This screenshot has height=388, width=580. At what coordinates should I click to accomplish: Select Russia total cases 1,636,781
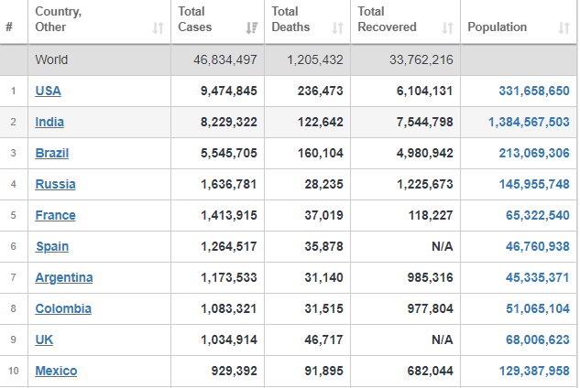pos(228,184)
